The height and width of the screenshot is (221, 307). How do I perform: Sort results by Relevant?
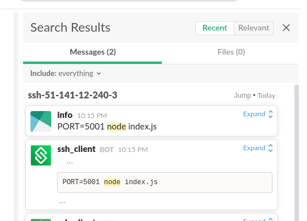[253, 28]
